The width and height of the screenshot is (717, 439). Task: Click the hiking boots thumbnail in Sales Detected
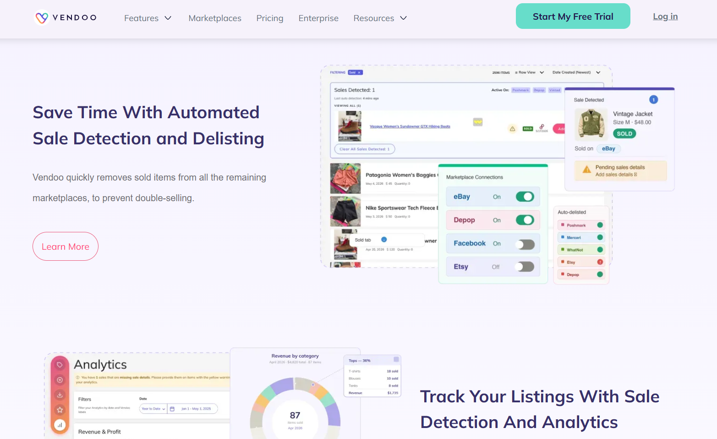click(x=350, y=126)
